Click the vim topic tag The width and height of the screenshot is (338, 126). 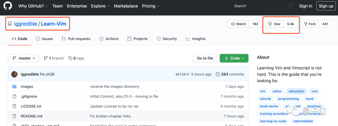point(263,91)
